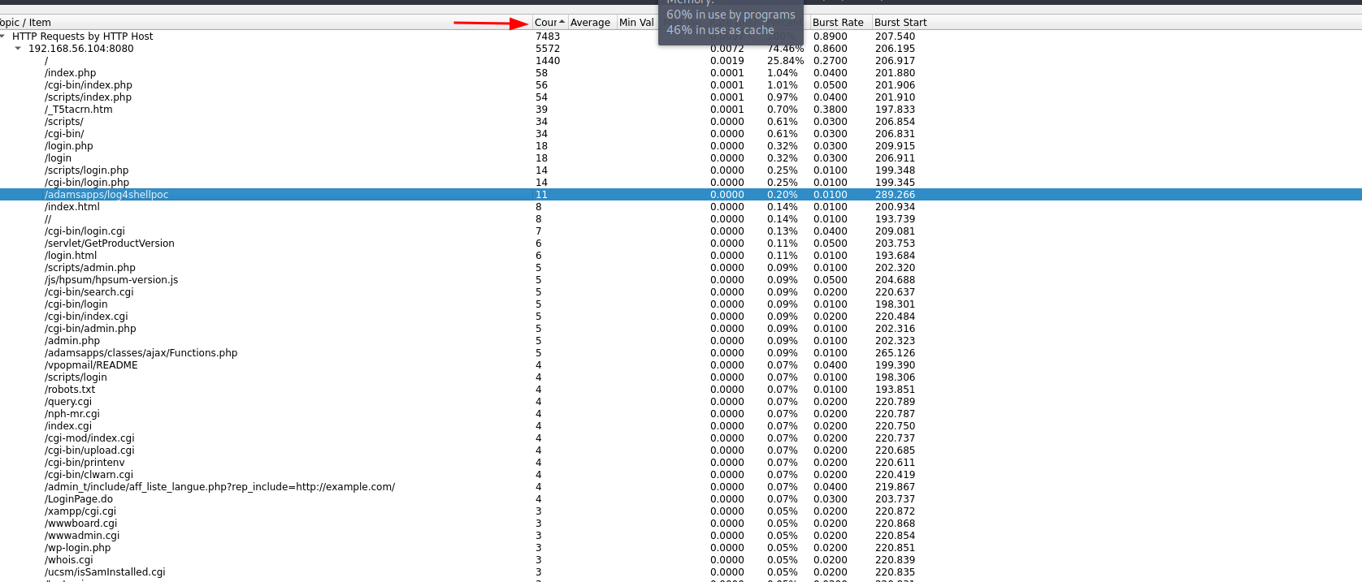Viewport: 1362px width, 582px height.
Task: Select the /adamsapps/classes/ajax/Functions.php entry
Action: tap(141, 353)
